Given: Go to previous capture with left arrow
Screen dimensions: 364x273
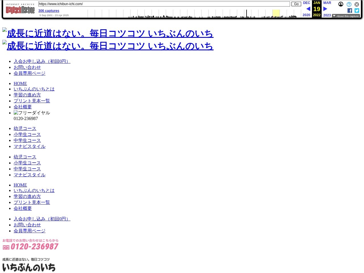Looking at the screenshot, I should pyautogui.click(x=308, y=9).
